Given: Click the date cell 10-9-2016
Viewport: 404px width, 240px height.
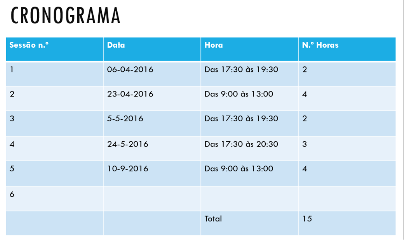Looking at the screenshot, I should (152, 174).
